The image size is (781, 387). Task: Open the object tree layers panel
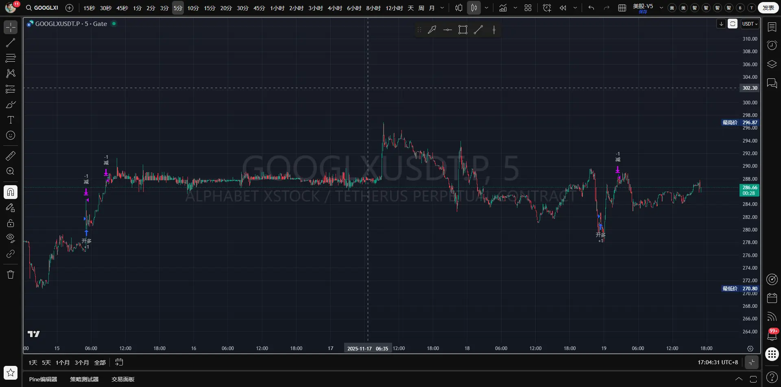click(772, 64)
